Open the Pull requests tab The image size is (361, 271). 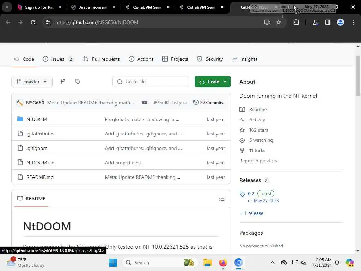(101, 59)
